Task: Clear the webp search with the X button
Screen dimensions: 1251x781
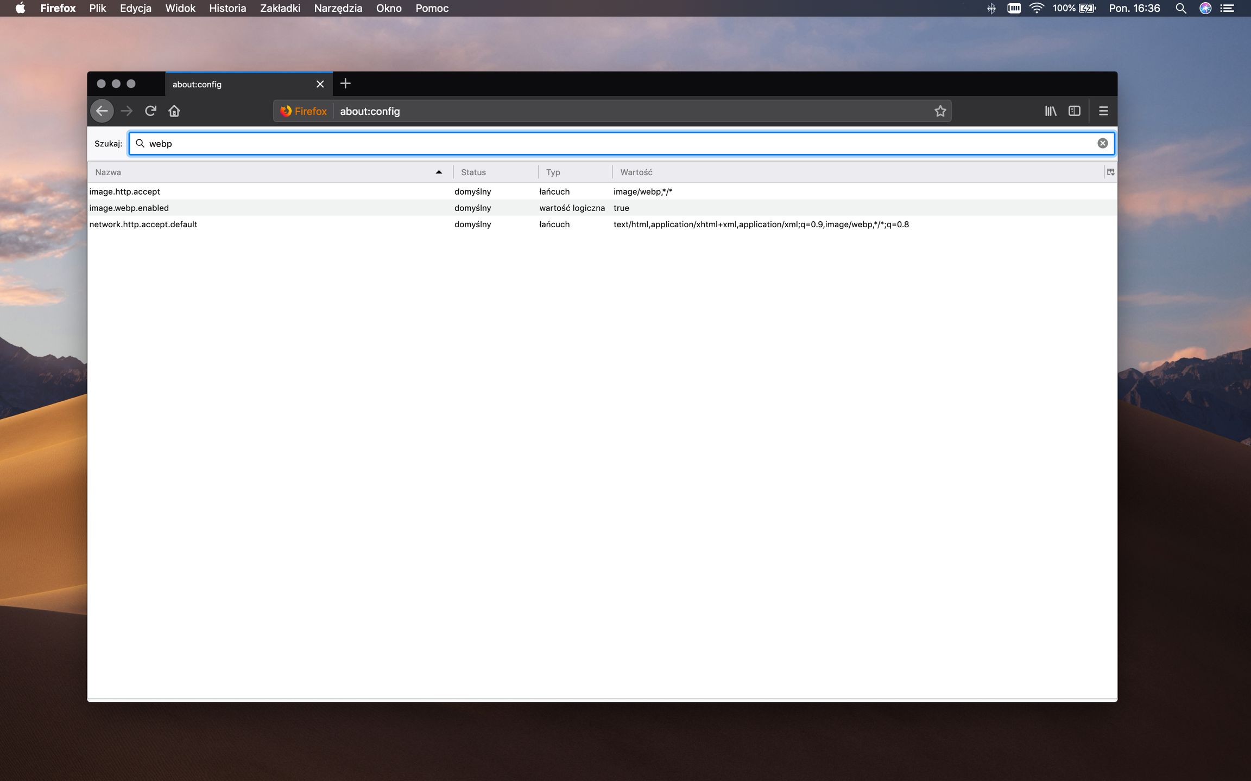Action: tap(1102, 143)
